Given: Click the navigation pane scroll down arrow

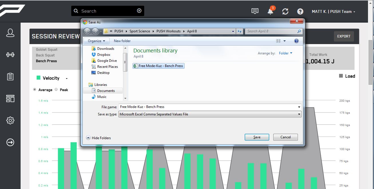Looking at the screenshot, I should (x=125, y=98).
